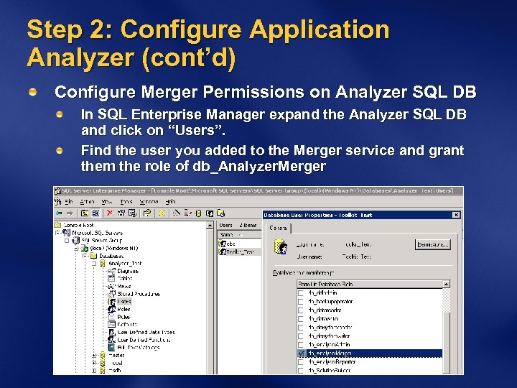The height and width of the screenshot is (388, 517).
Task: Close the Database User Properties dialog
Action: pos(456,215)
